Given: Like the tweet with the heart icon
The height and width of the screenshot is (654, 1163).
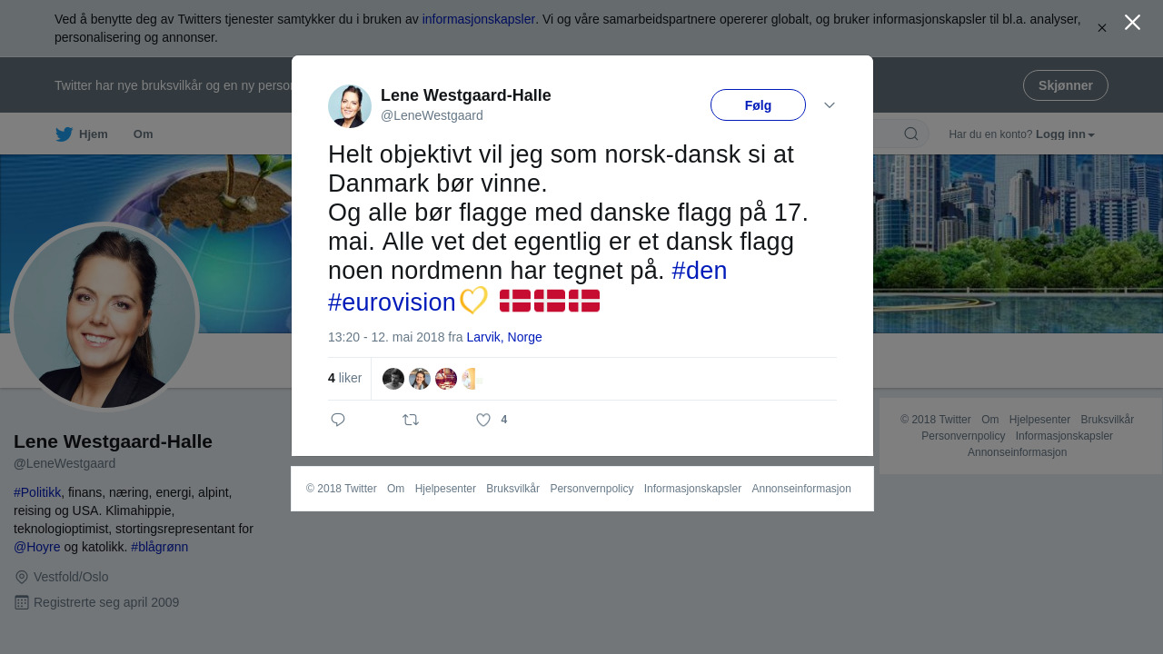Looking at the screenshot, I should click(x=483, y=420).
